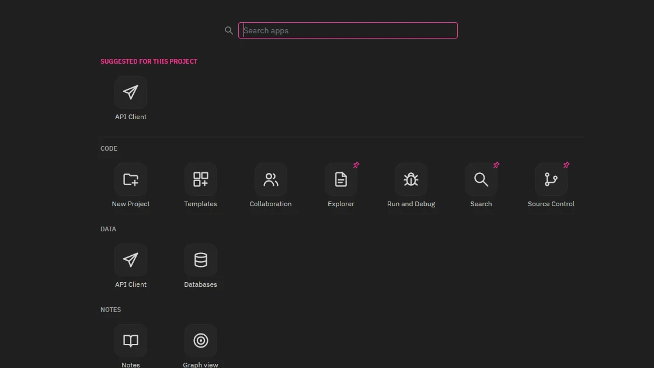Click the 'NOTES' section heading

coord(110,310)
